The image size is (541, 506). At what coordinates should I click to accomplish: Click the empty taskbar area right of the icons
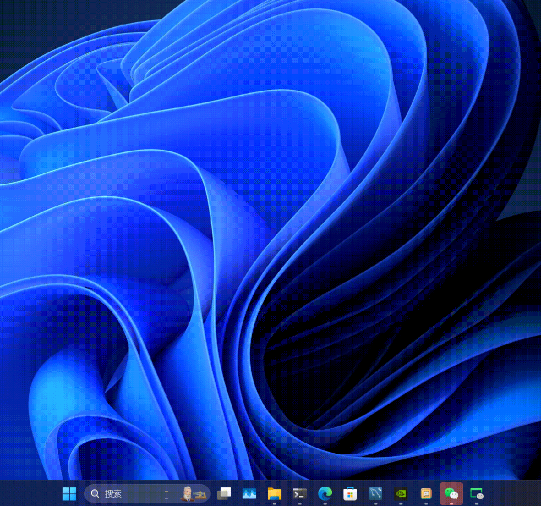point(514,493)
